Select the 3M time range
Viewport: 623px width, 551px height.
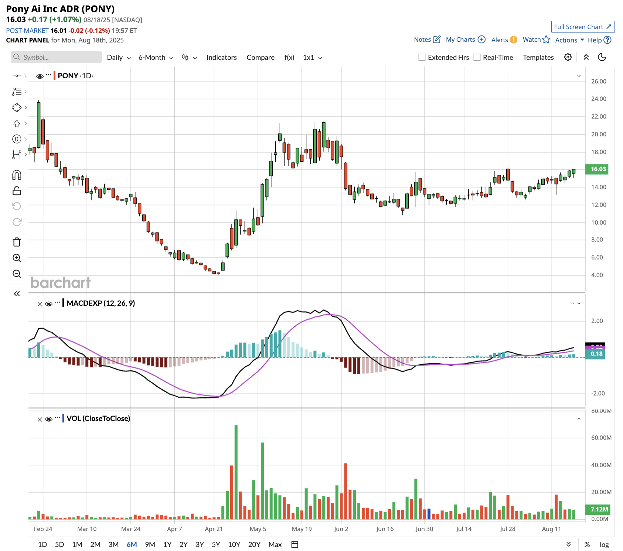click(x=113, y=544)
